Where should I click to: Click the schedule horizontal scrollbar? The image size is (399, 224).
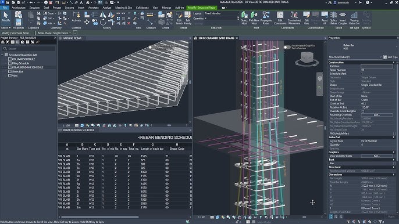[x=100, y=217]
